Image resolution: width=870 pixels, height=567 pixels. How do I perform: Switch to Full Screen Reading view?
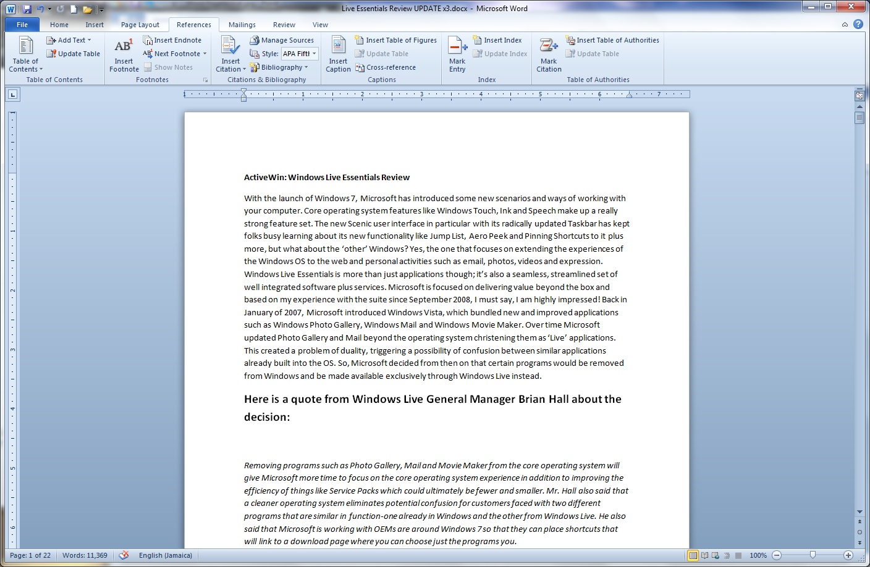tap(704, 555)
